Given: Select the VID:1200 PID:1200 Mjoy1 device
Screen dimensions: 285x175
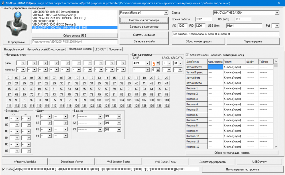Looking at the screenshot, I should 60,28.
